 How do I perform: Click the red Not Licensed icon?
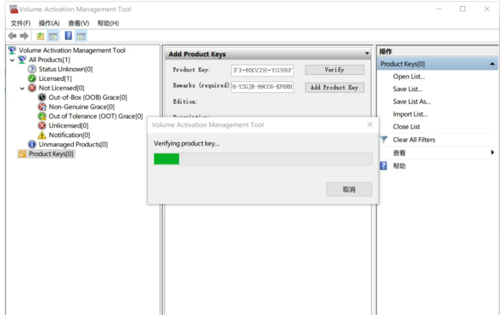[x=32, y=88]
